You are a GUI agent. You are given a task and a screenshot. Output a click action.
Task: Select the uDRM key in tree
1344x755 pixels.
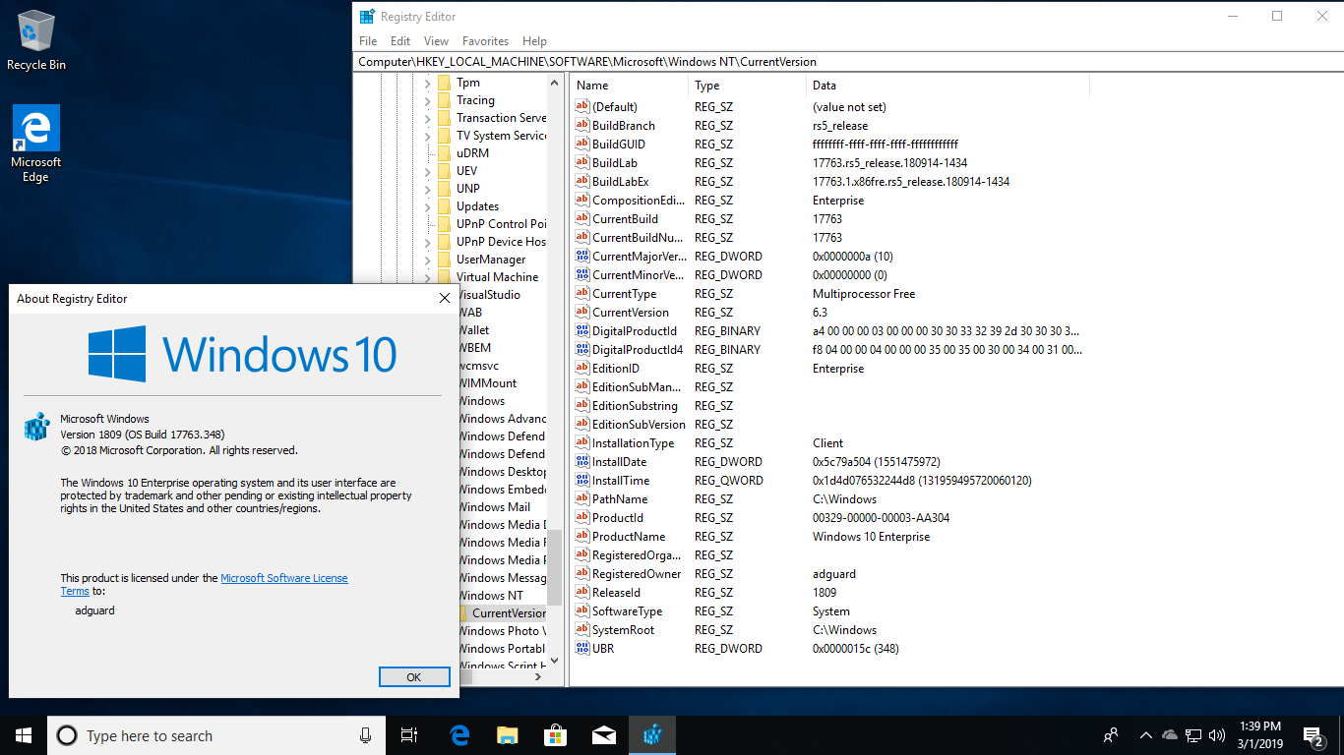[x=472, y=153]
